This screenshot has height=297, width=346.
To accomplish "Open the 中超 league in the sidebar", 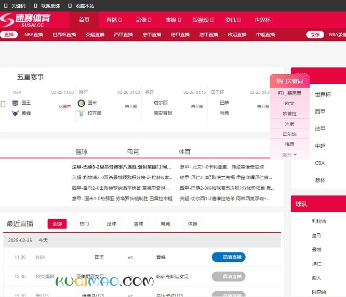I will [x=320, y=146].
